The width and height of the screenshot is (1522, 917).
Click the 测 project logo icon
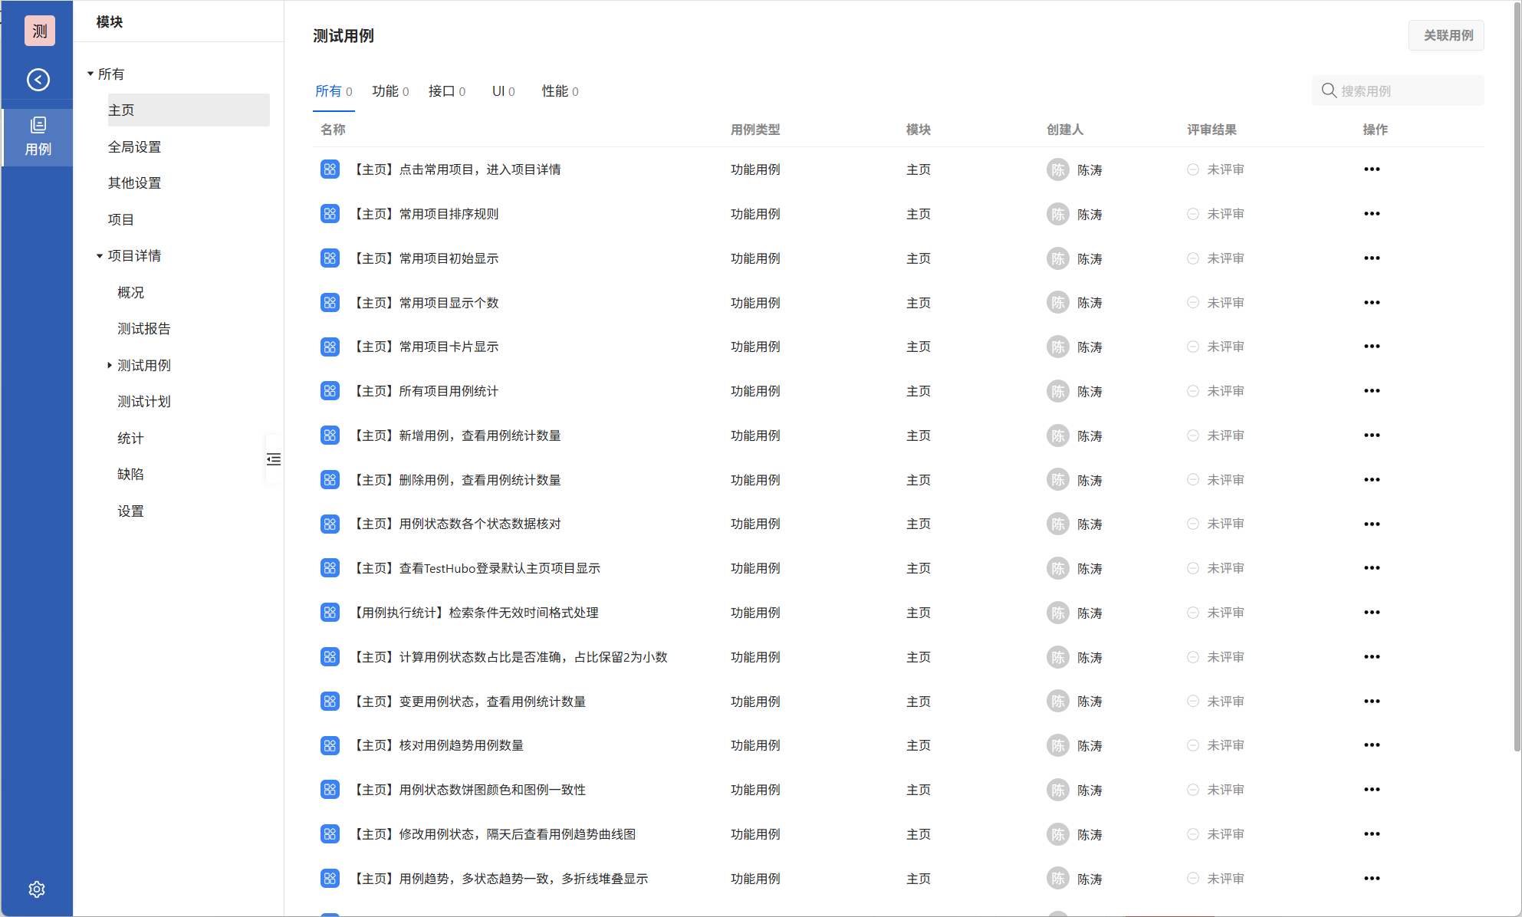39,31
